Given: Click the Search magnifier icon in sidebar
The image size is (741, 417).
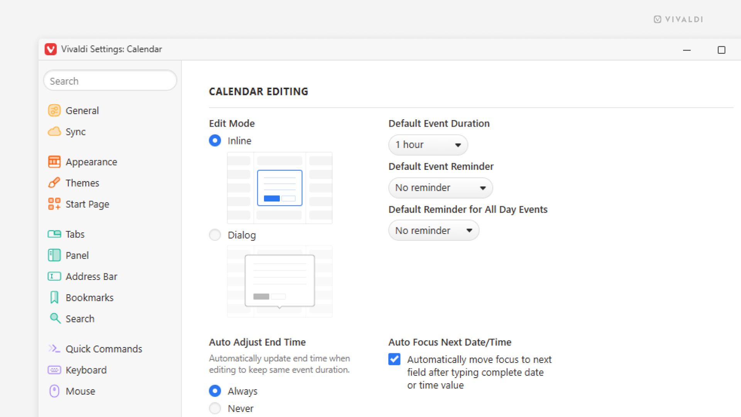Looking at the screenshot, I should 55,319.
